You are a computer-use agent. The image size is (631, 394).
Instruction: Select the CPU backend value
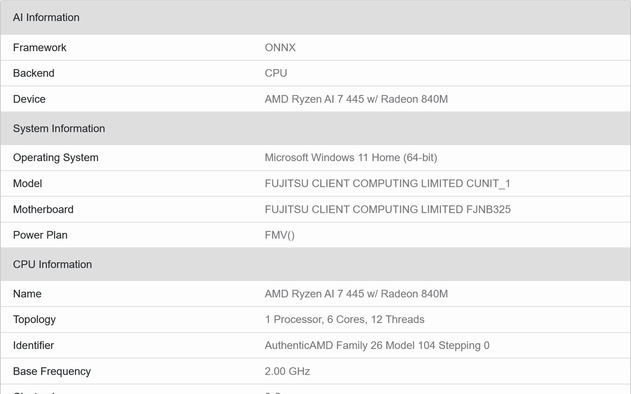[x=276, y=73]
